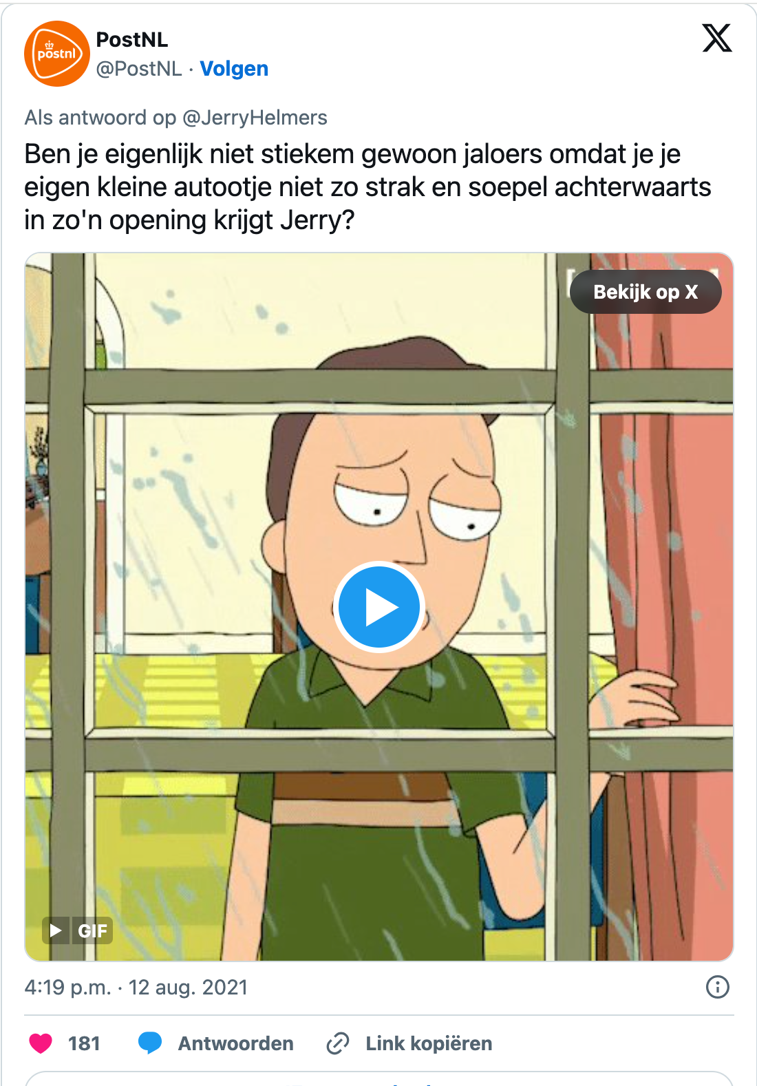This screenshot has width=757, height=1086.
Task: Click Link kopiëren to copy link
Action: coord(429,1043)
